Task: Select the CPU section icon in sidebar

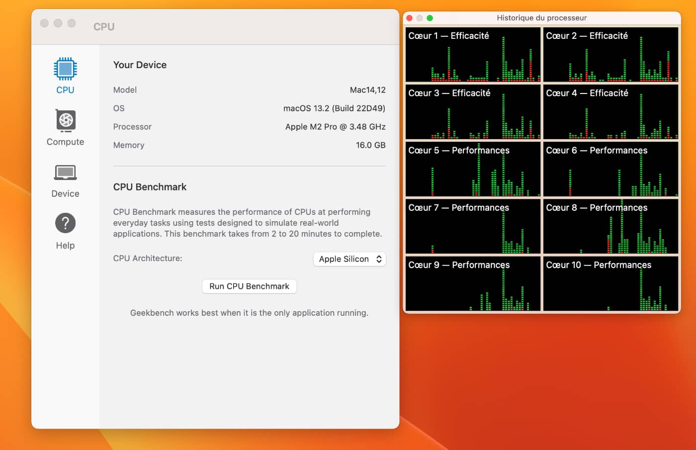Action: (x=65, y=69)
